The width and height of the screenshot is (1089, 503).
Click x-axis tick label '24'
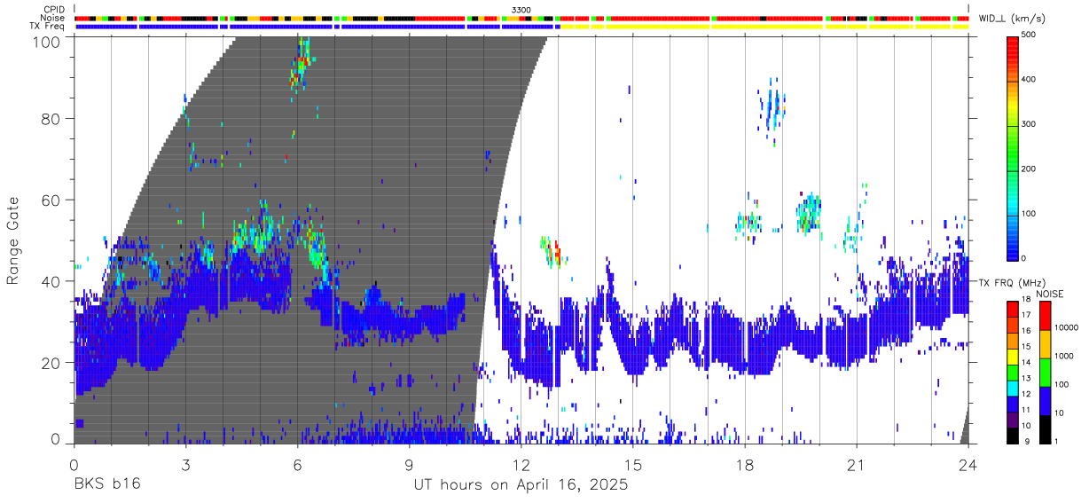(x=968, y=465)
